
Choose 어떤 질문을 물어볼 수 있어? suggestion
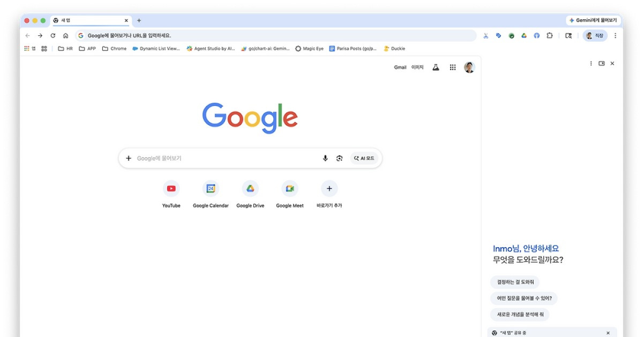tap(524, 298)
